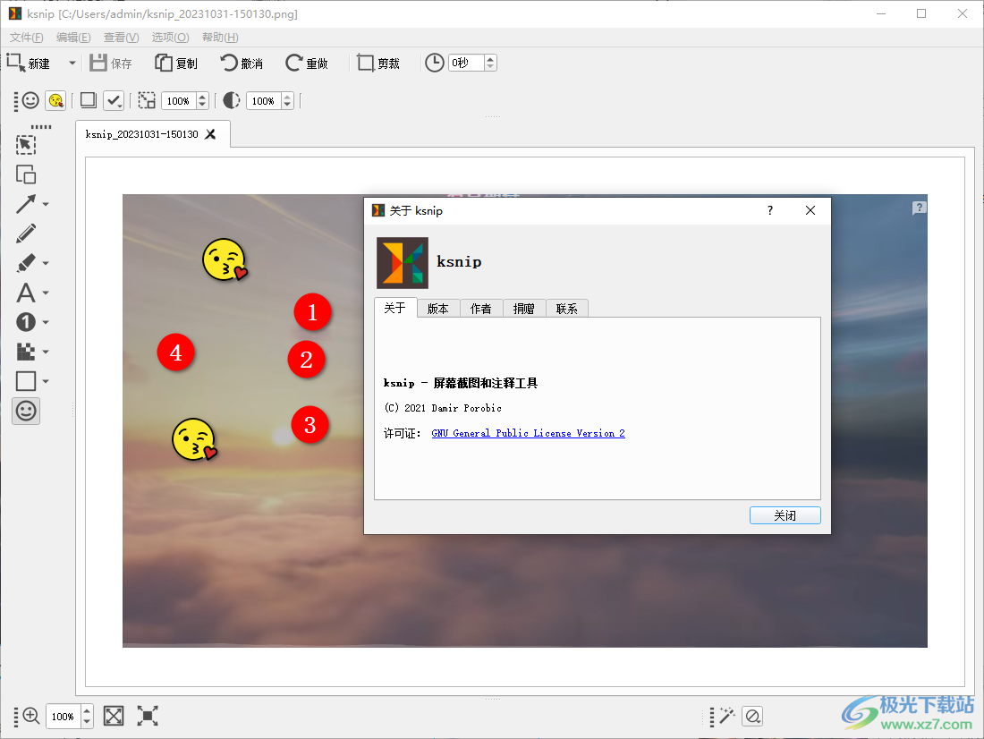Select the Text tool
This screenshot has height=739, width=984.
26,293
